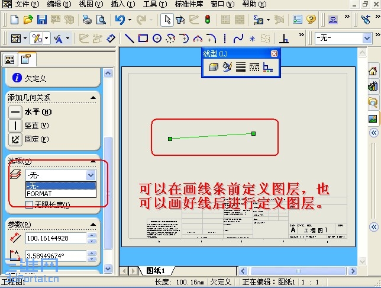Select the Centerline tool

click(x=225, y=39)
